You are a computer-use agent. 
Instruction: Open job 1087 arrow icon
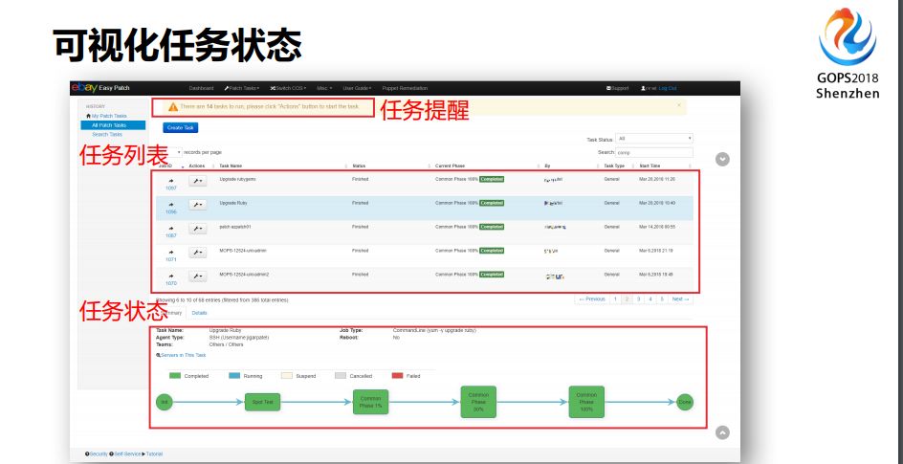tap(171, 229)
